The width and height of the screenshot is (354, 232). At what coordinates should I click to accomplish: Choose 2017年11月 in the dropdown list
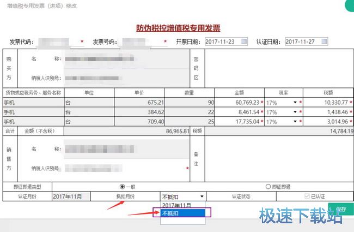pyautogui.click(x=183, y=205)
